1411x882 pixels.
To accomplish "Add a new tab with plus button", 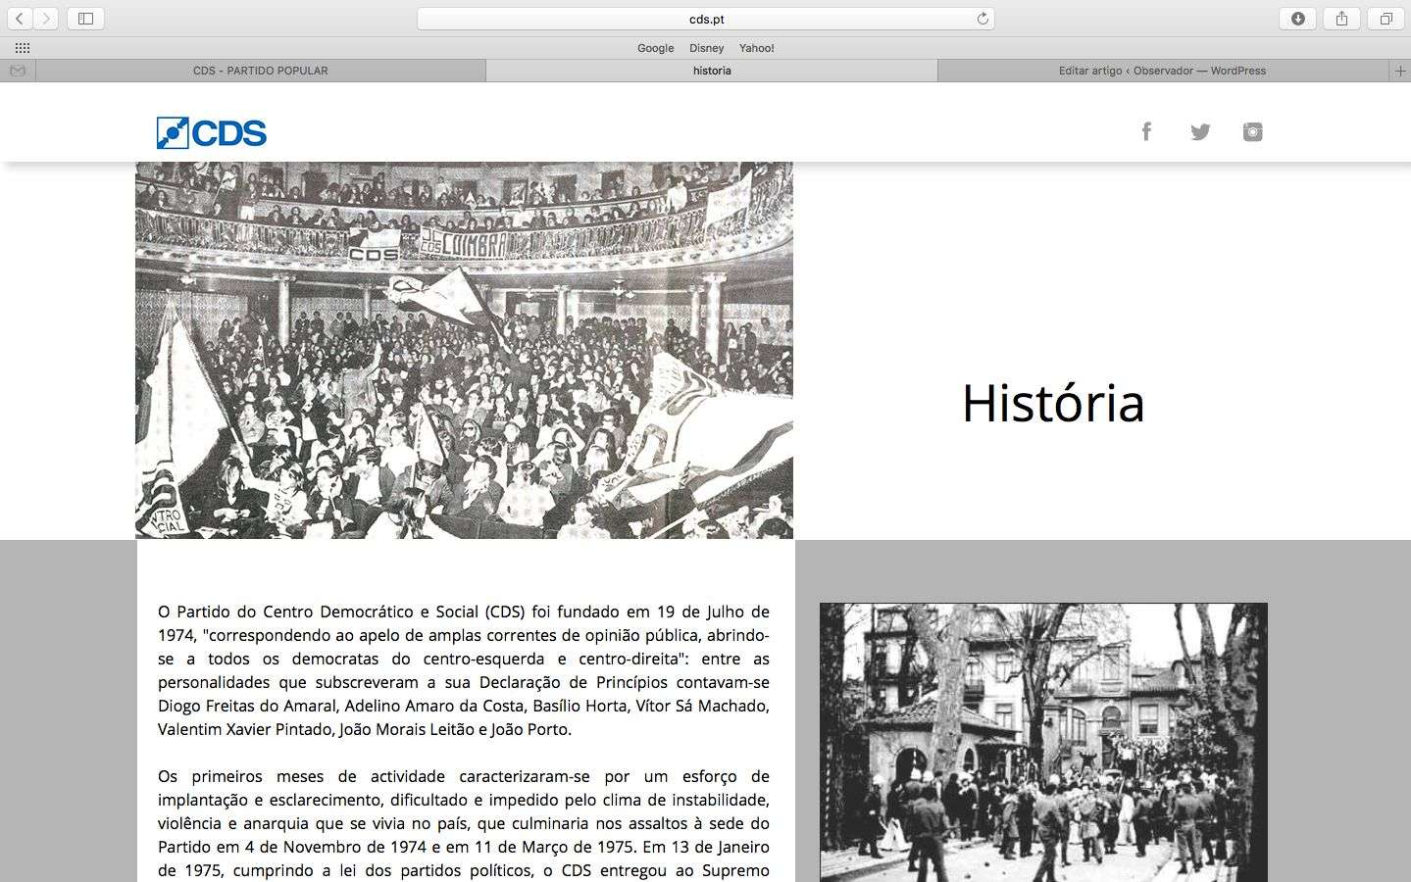I will pyautogui.click(x=1400, y=71).
